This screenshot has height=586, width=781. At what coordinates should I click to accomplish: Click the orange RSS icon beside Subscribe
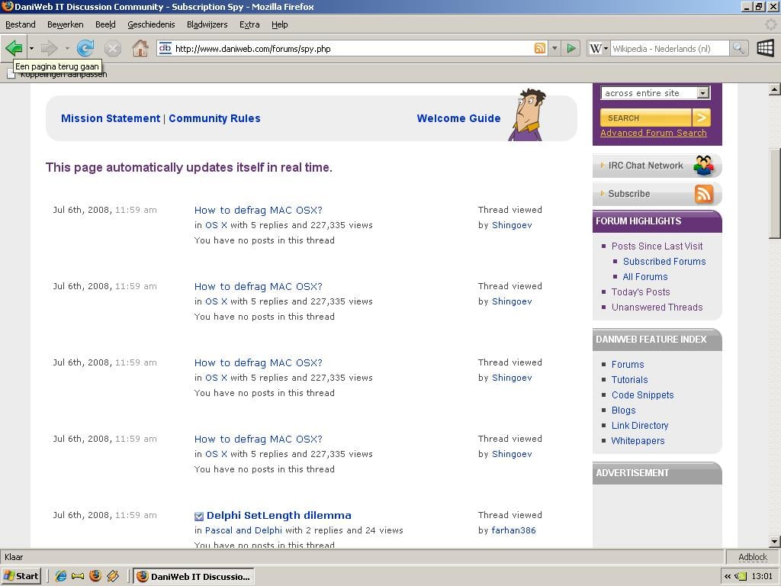pos(704,194)
